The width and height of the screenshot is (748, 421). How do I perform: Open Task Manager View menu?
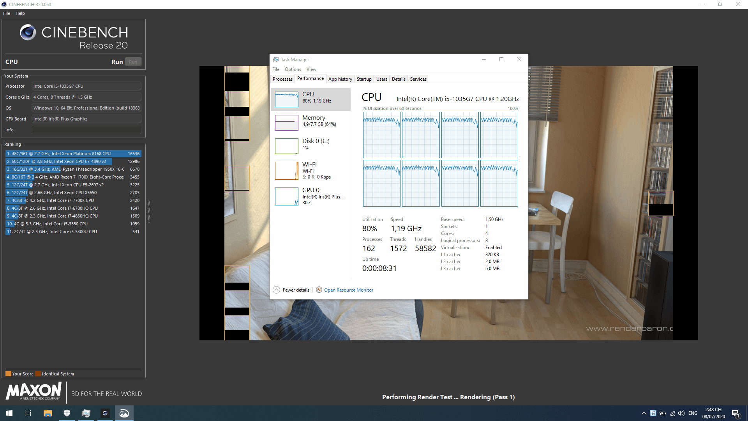click(x=311, y=69)
